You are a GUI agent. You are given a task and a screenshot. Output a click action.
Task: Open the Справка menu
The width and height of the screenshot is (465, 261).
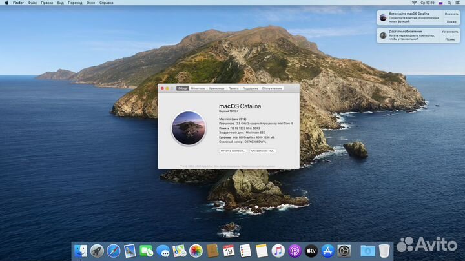tap(106, 3)
